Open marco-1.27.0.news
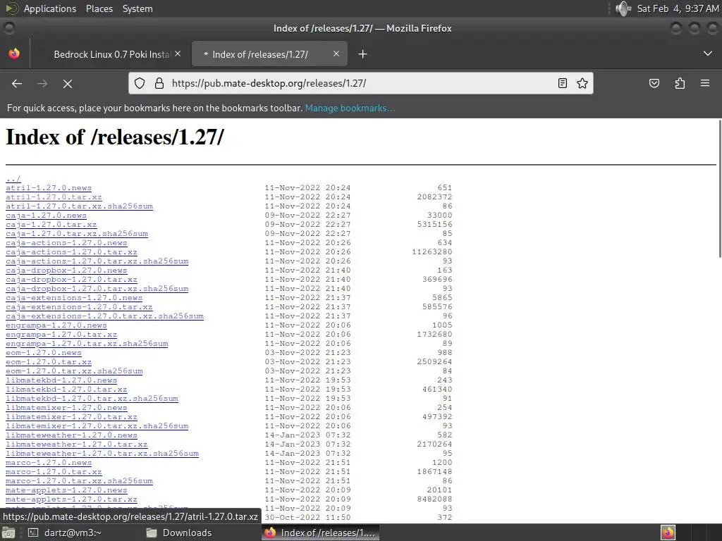The height and width of the screenshot is (541, 722). coord(49,463)
